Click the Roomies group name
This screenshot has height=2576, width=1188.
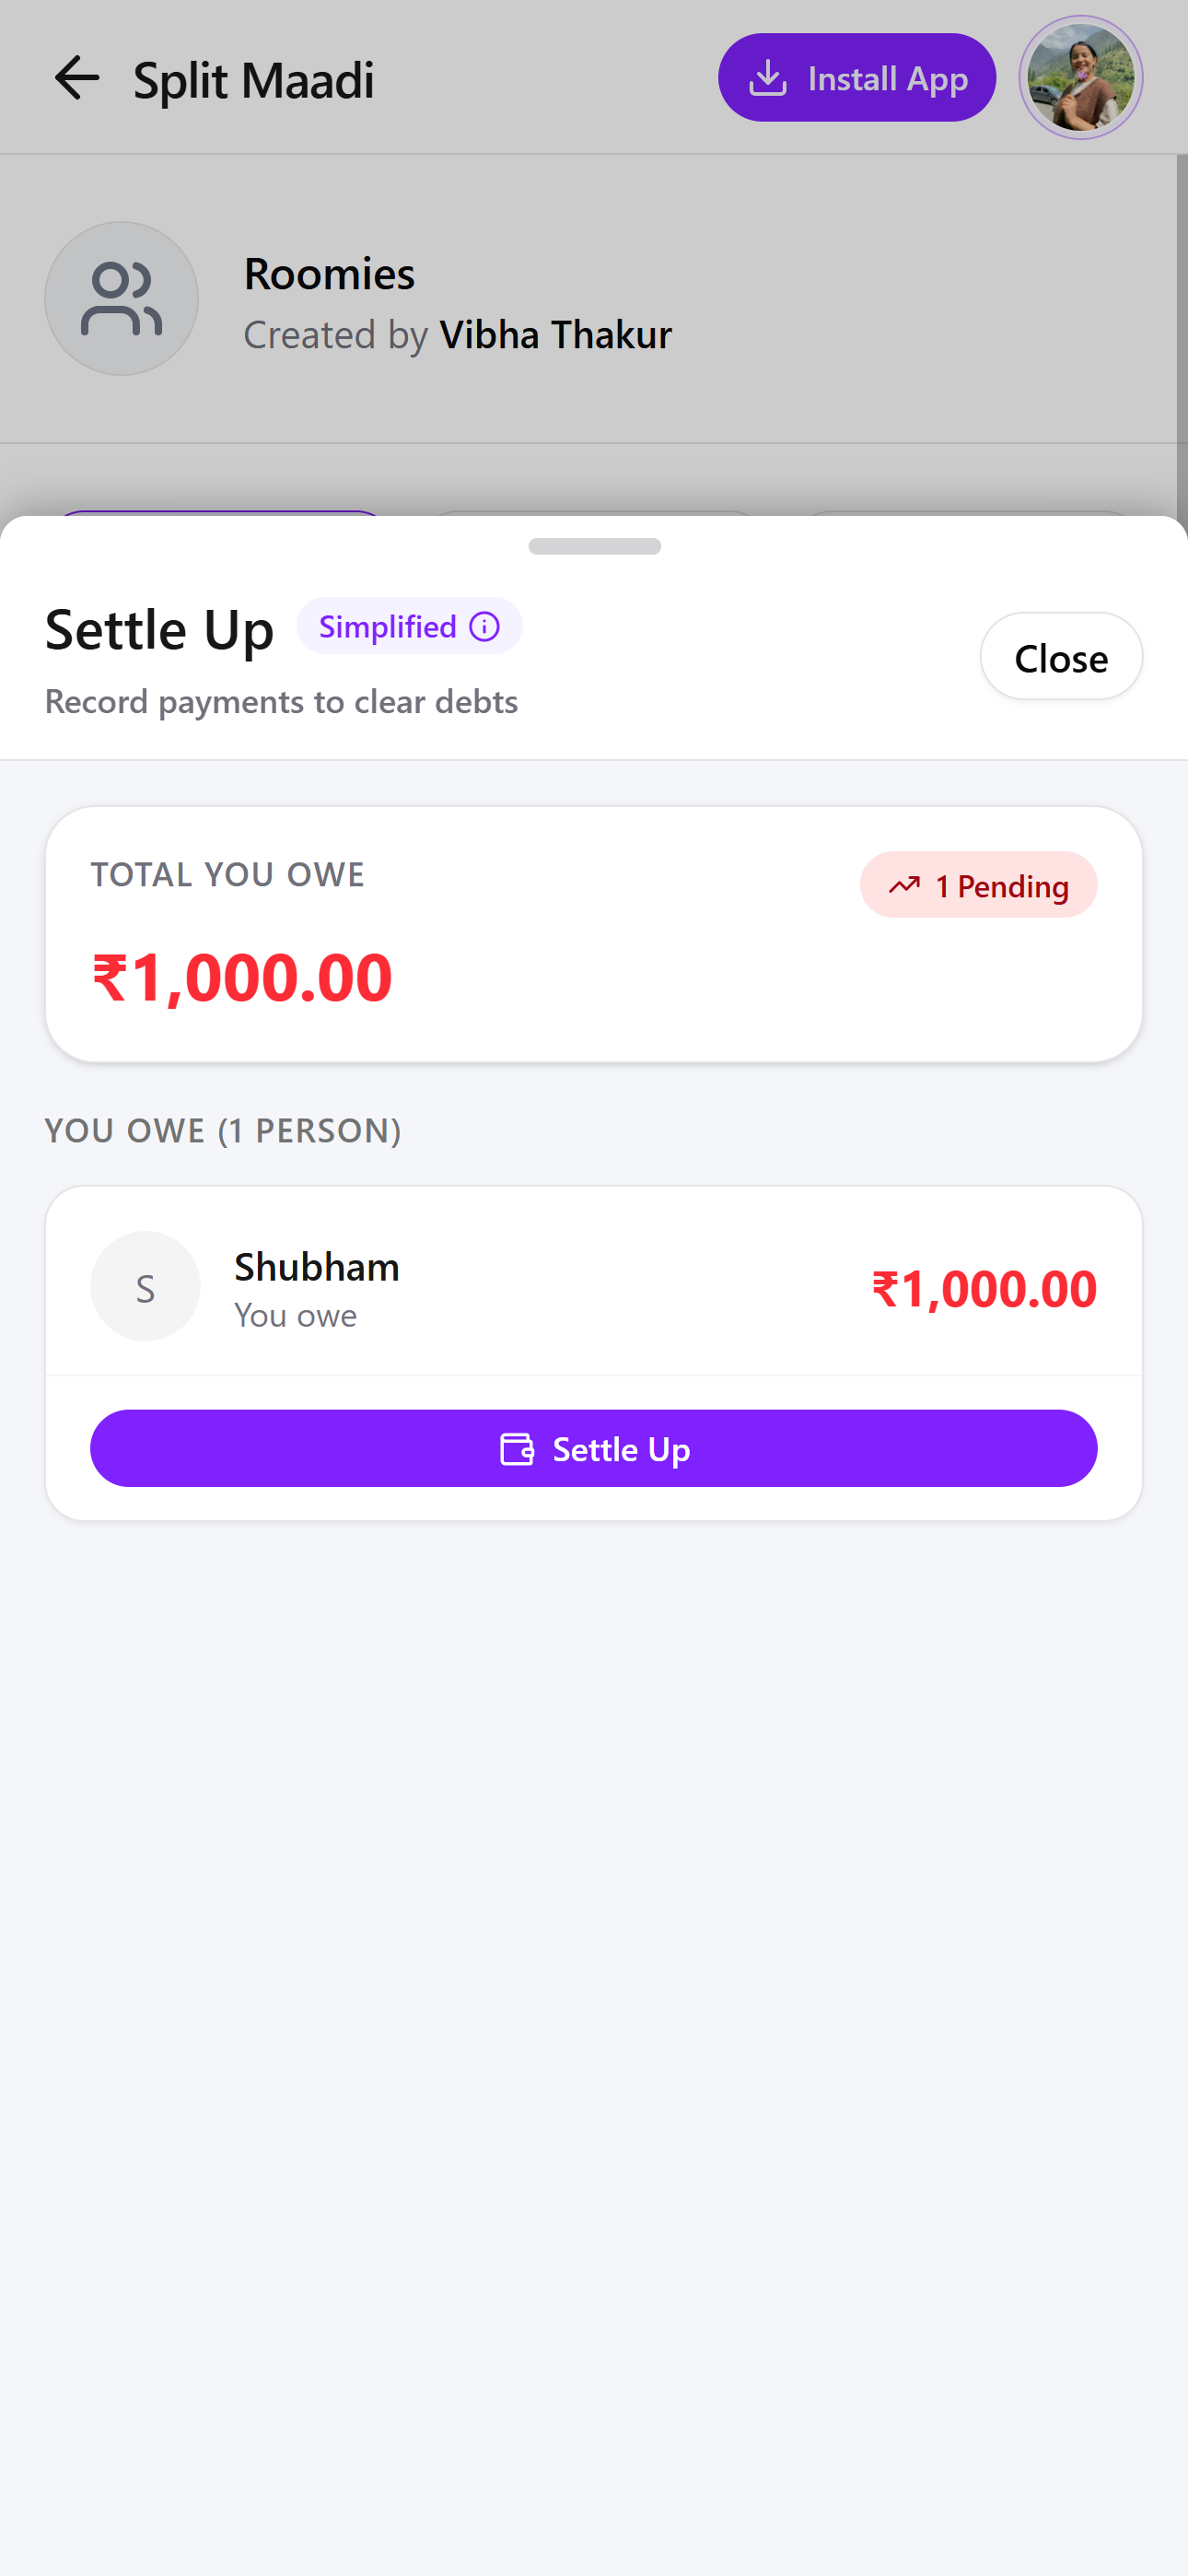coord(329,274)
